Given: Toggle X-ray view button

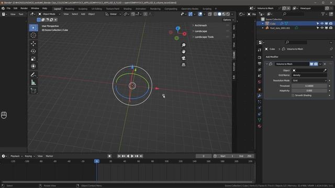Looking at the screenshot, I should [x=210, y=14].
